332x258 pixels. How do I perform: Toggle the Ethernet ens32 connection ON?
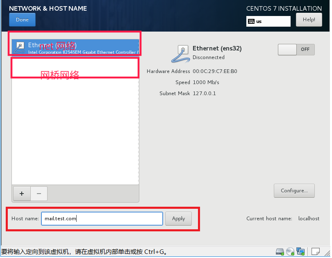(x=296, y=49)
